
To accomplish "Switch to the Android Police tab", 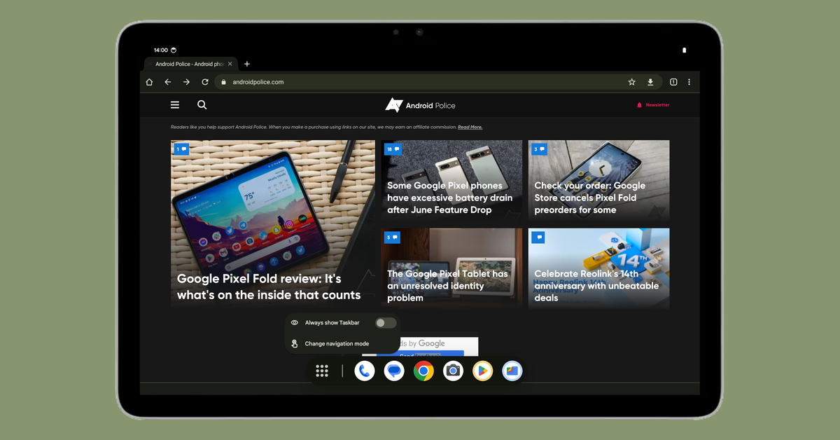I will pos(189,64).
